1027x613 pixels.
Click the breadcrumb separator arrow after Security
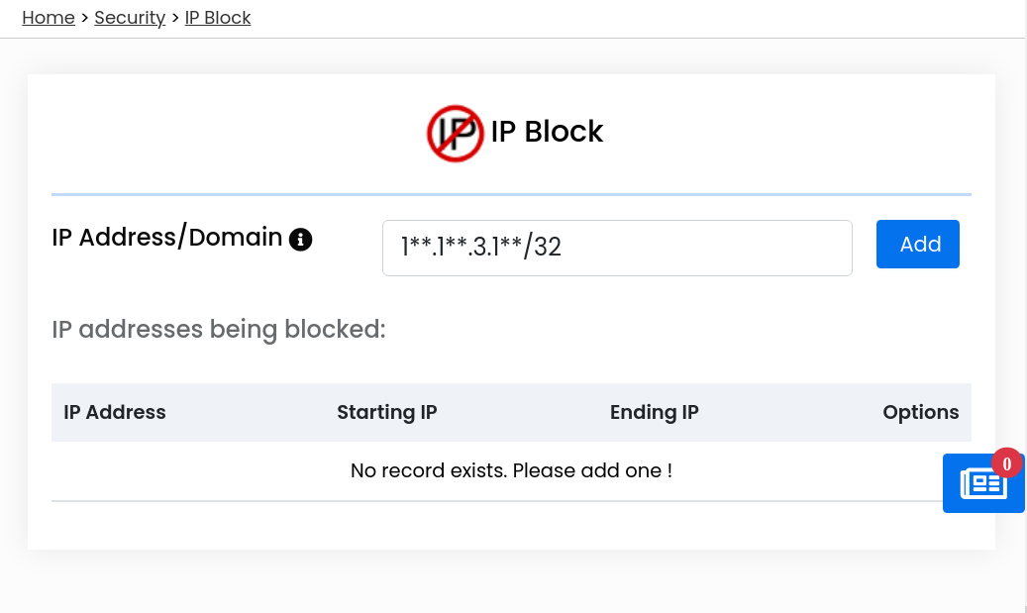click(x=175, y=18)
